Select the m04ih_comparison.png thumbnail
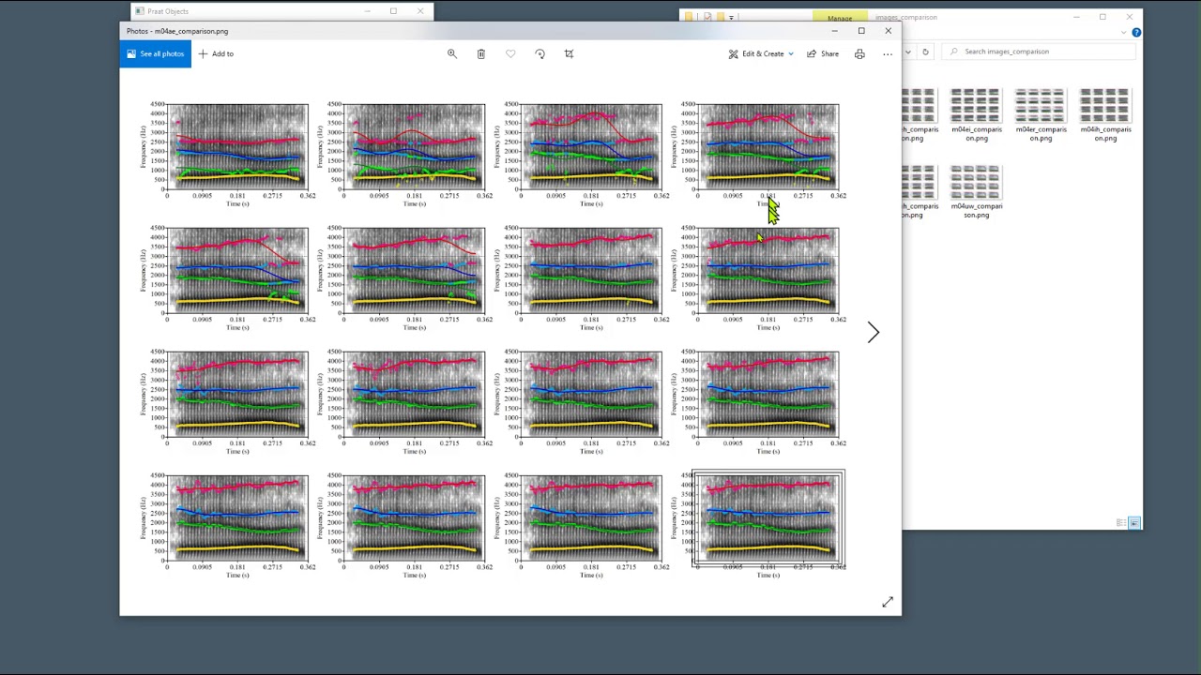Screen dimensions: 1201x675 click(x=1105, y=114)
